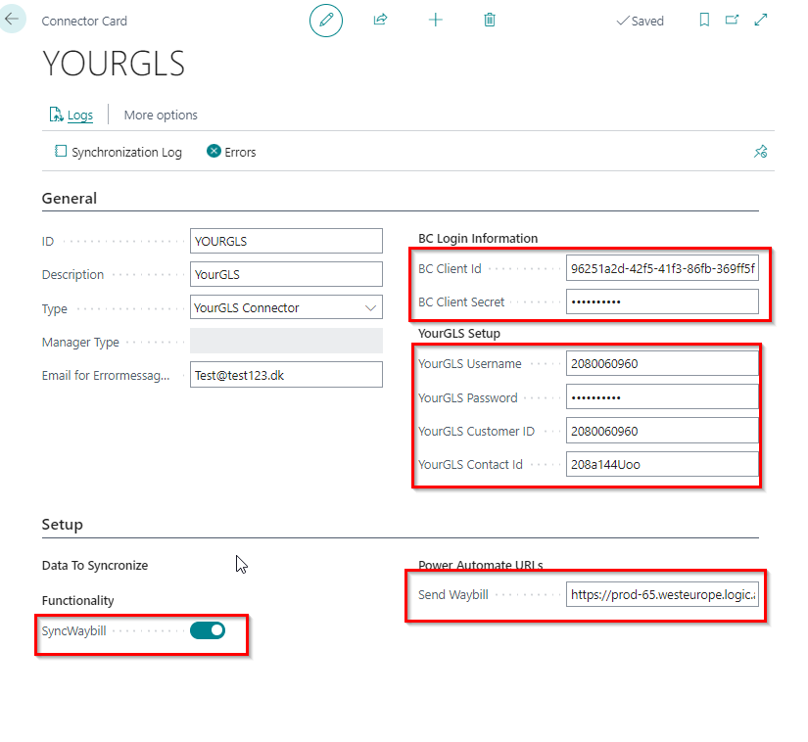The image size is (808, 742).
Task: Edit the YourGLS Customer ID field
Action: click(x=662, y=431)
